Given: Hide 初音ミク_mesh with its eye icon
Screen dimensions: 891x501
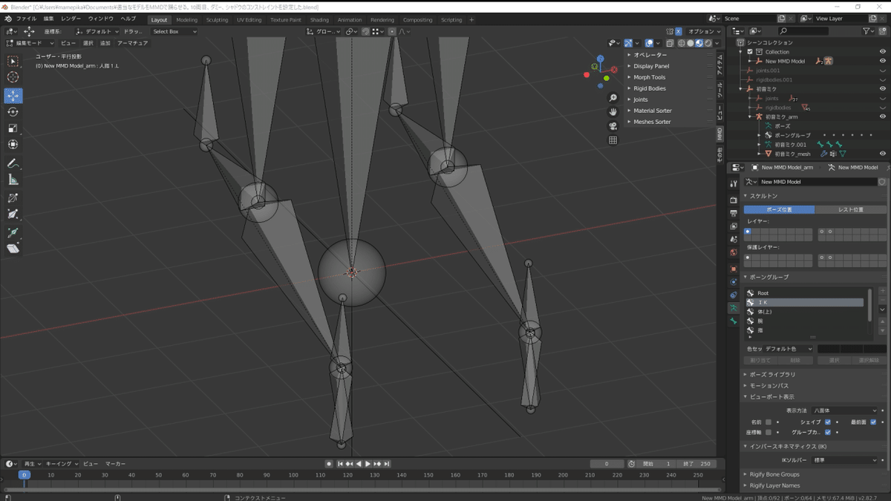Looking at the screenshot, I should [x=883, y=154].
